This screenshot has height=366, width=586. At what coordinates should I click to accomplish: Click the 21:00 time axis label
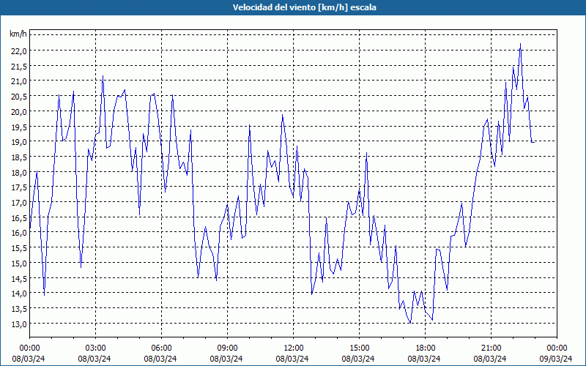(491, 348)
